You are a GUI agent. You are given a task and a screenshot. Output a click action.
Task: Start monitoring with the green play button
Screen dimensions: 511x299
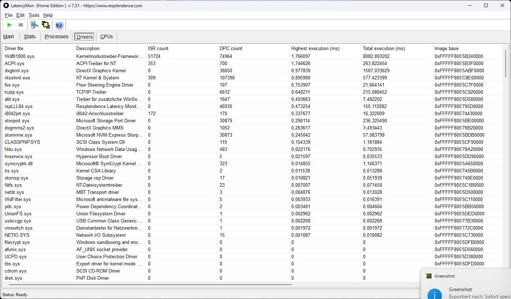(x=10, y=25)
